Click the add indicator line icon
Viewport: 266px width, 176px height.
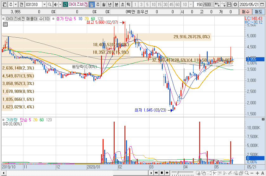223,4
